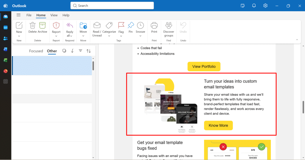This screenshot has height=160, width=305.
Task: Switch to the Home ribbon tab
Action: click(x=41, y=15)
